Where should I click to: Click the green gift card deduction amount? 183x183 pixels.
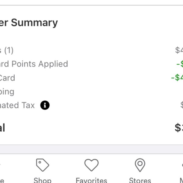(x=177, y=77)
